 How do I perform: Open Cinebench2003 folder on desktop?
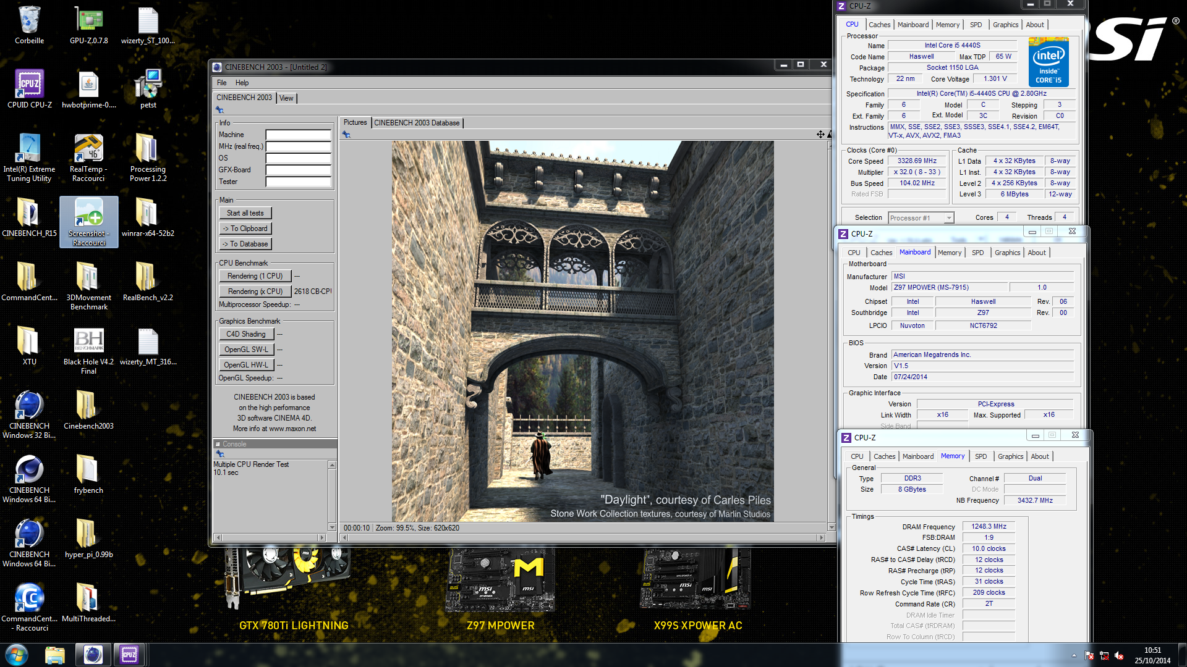click(x=88, y=410)
